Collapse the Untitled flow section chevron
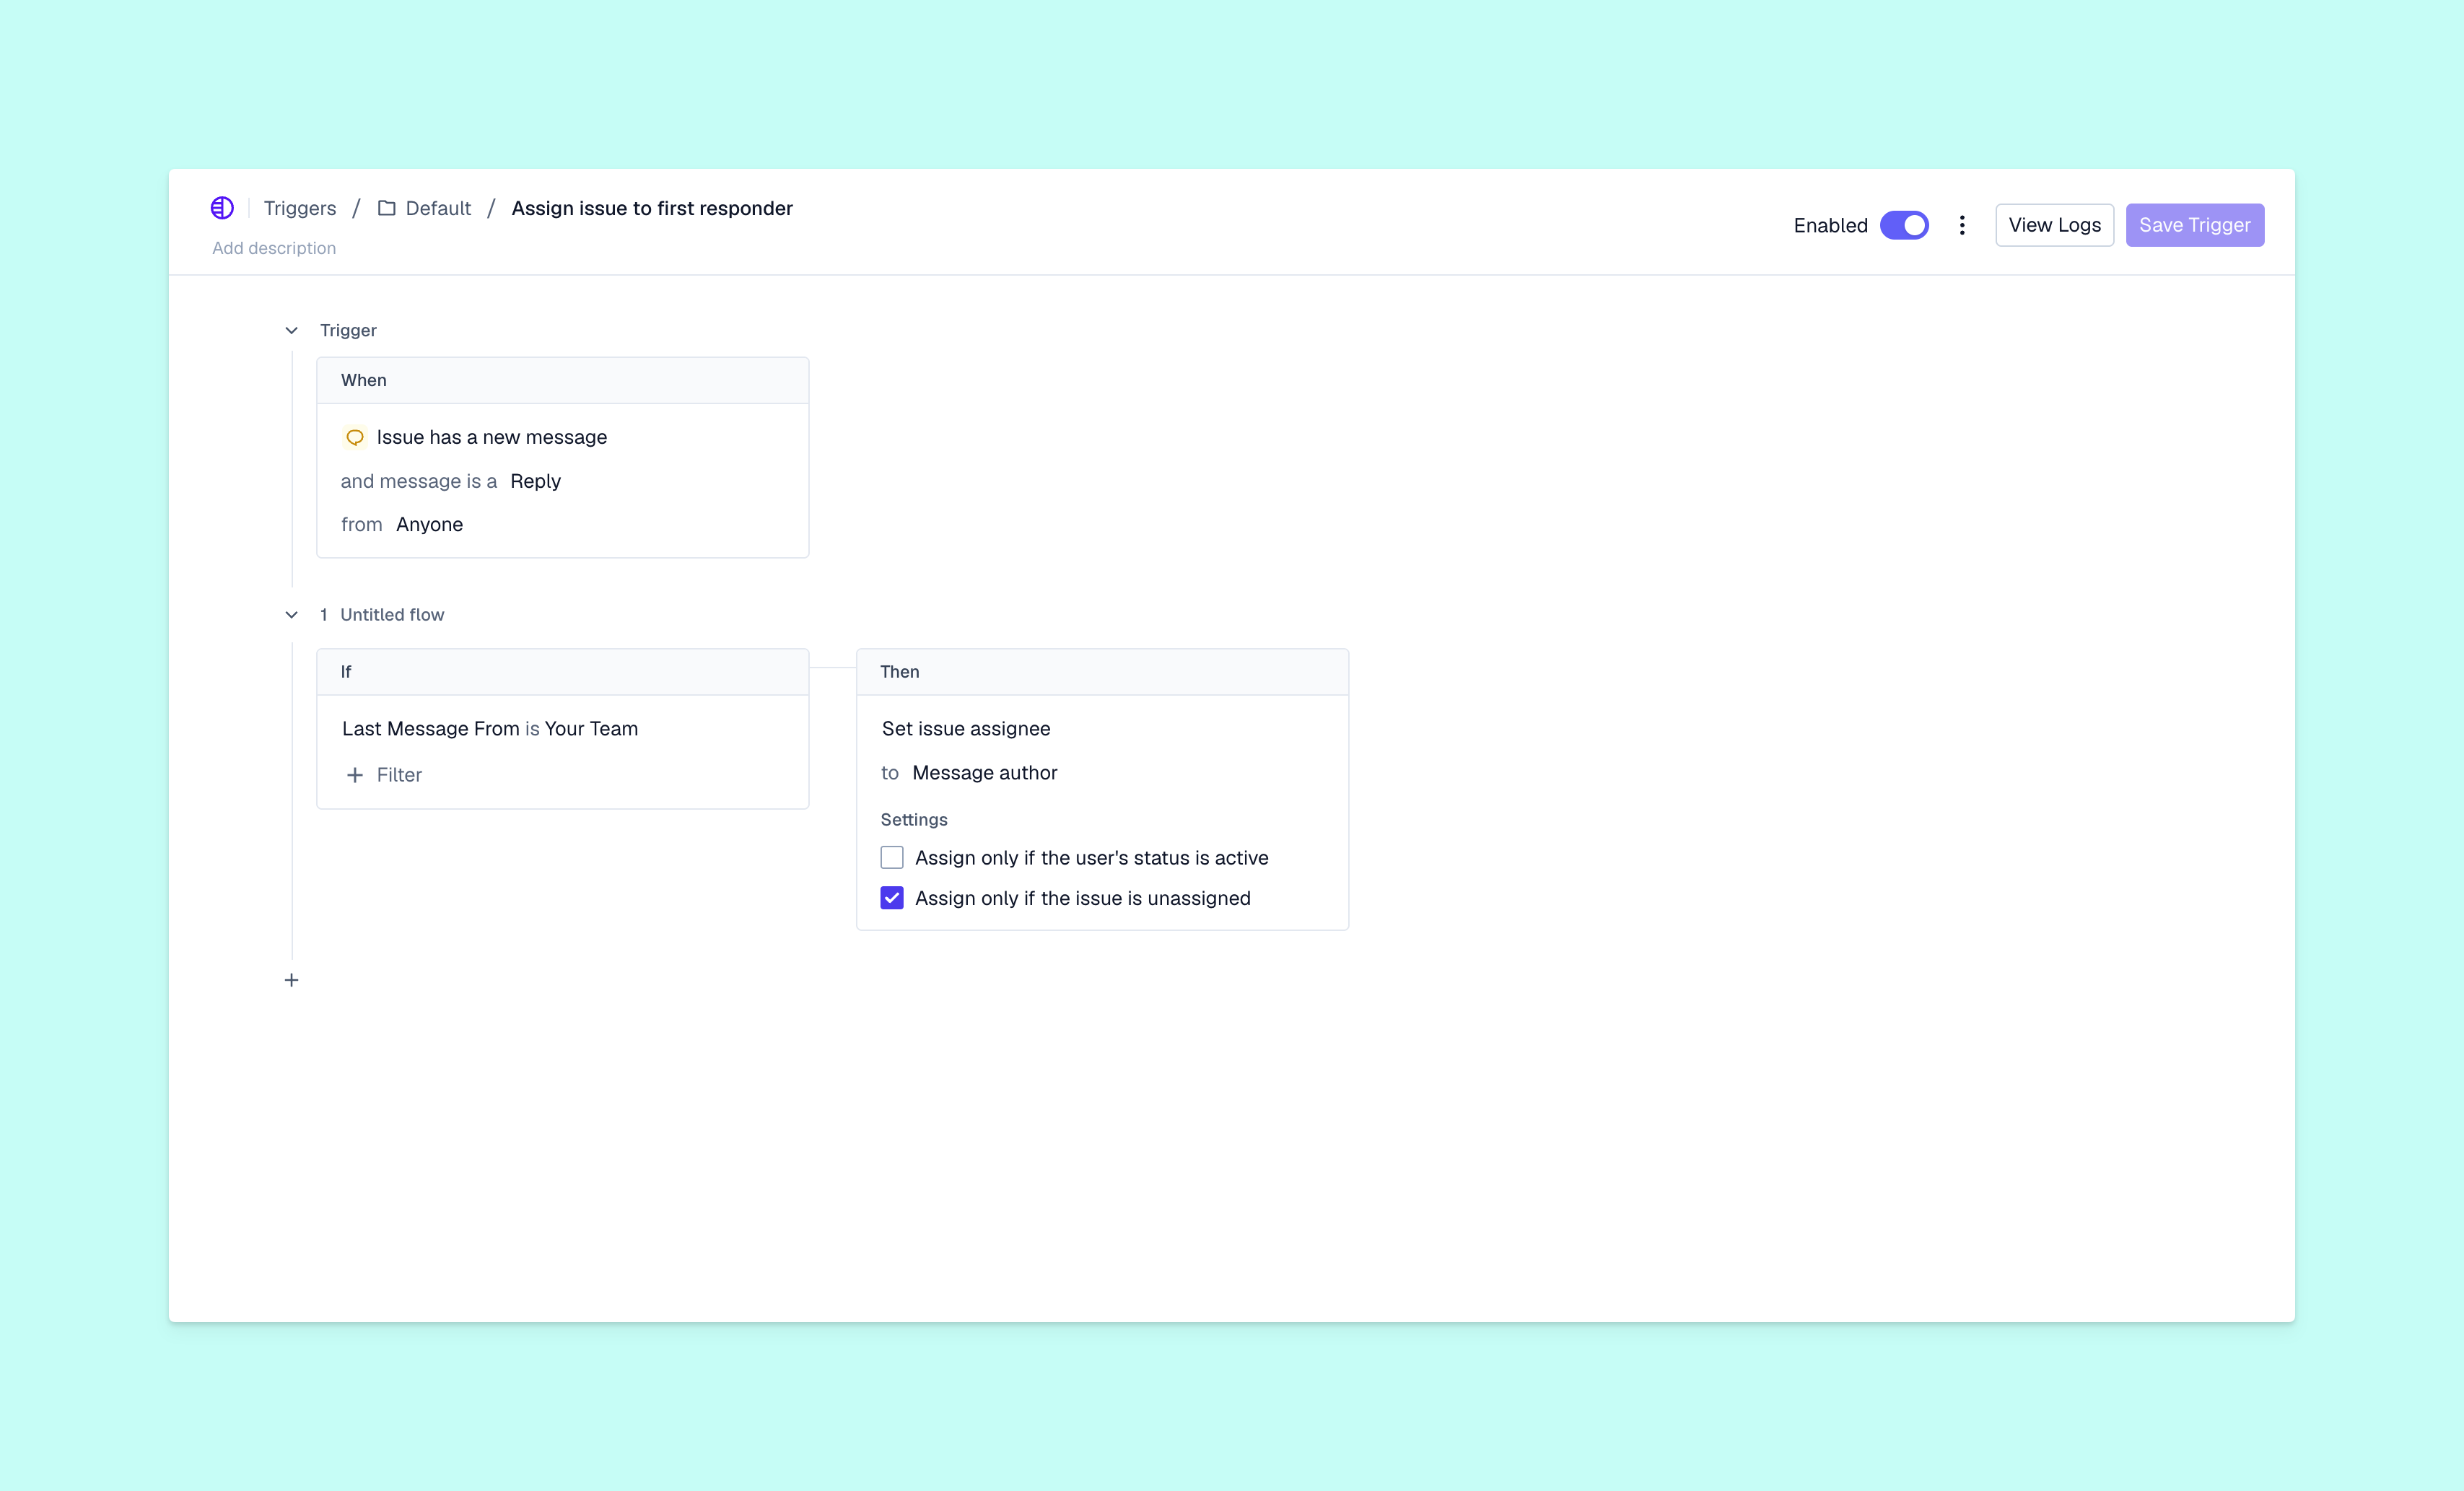The height and width of the screenshot is (1491, 2464). click(x=291, y=615)
